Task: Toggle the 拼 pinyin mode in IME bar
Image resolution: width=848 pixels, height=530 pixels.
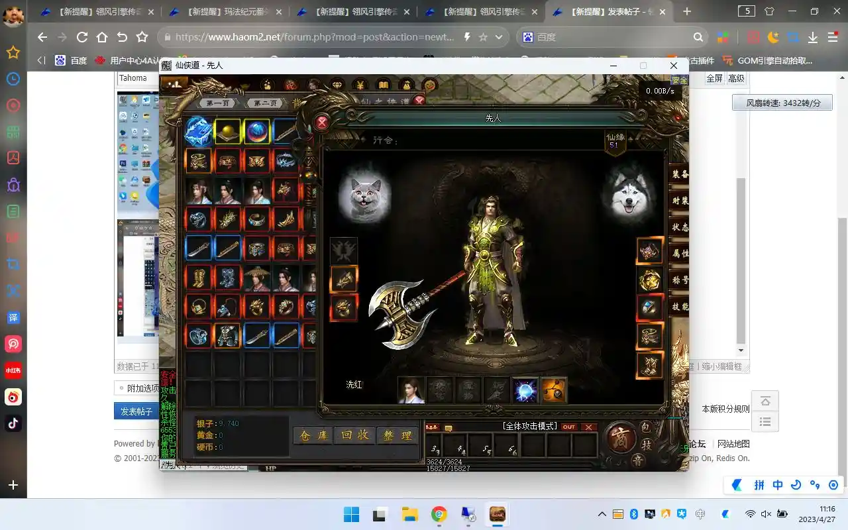Action: (759, 485)
